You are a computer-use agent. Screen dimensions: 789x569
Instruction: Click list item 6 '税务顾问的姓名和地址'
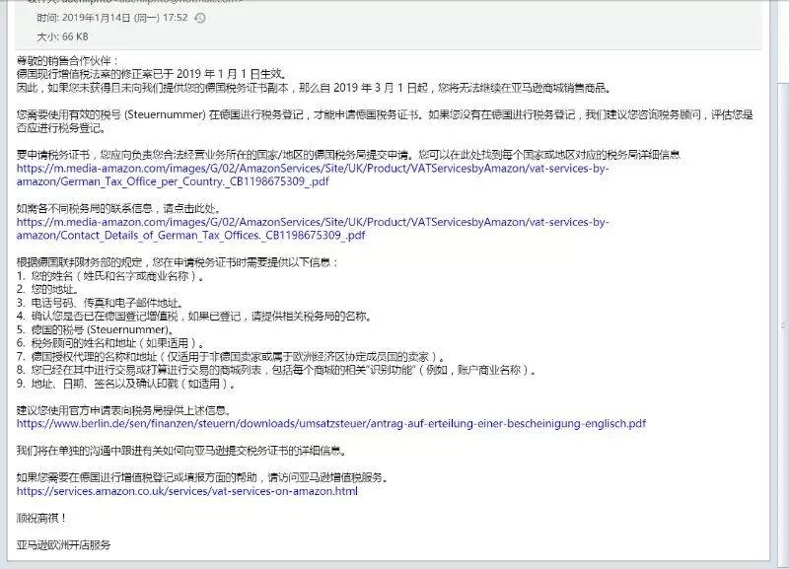[110, 343]
